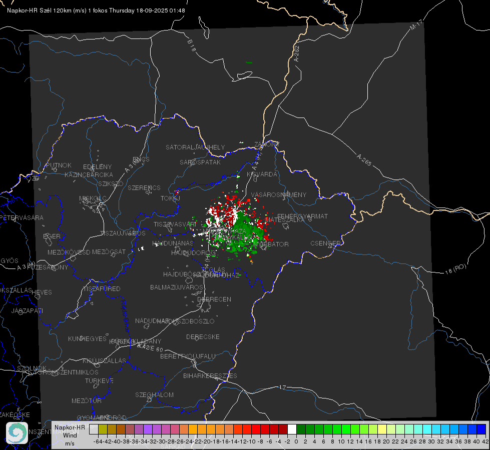Image resolution: width=490 pixels, height=450 pixels.
Task: Click the '18 (RO)' road label
Action: point(455,269)
